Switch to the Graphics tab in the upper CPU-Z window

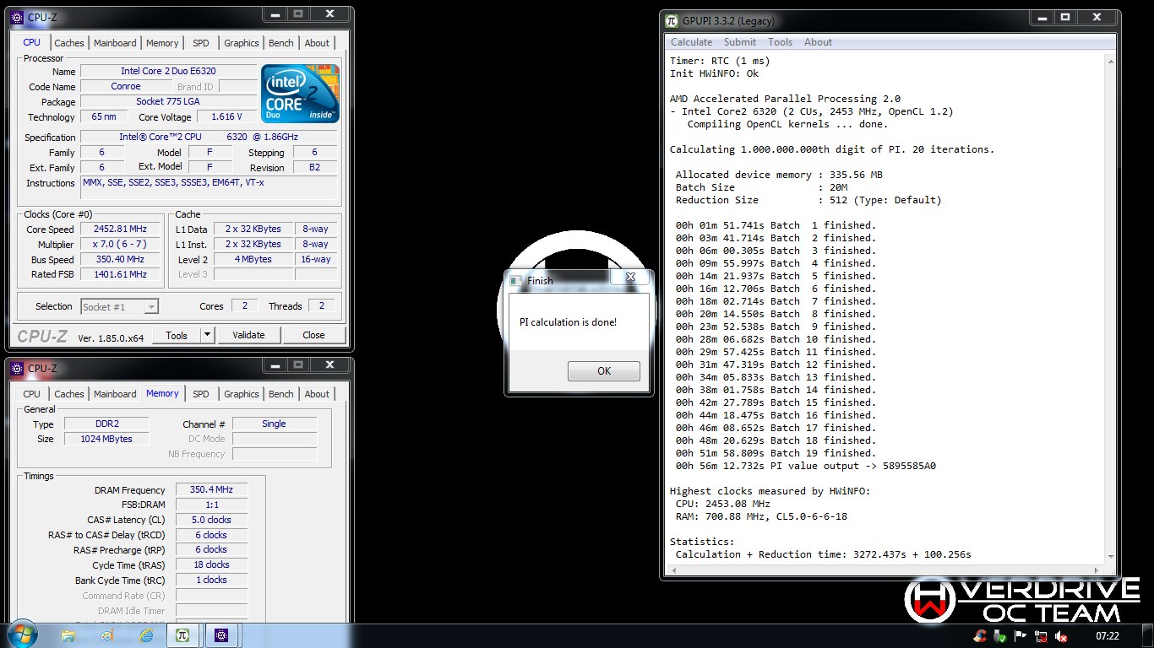242,43
